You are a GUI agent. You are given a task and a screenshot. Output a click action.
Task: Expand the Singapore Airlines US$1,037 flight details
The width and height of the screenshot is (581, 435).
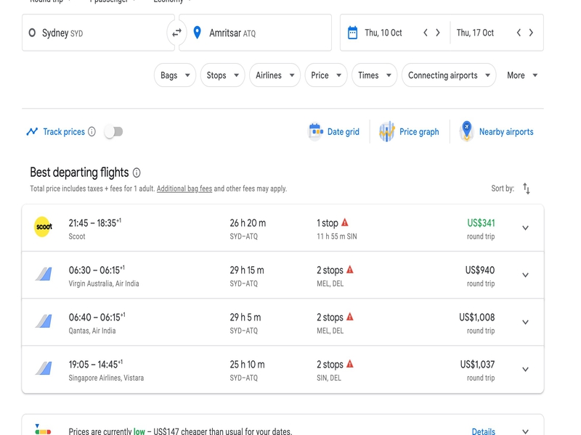525,370
